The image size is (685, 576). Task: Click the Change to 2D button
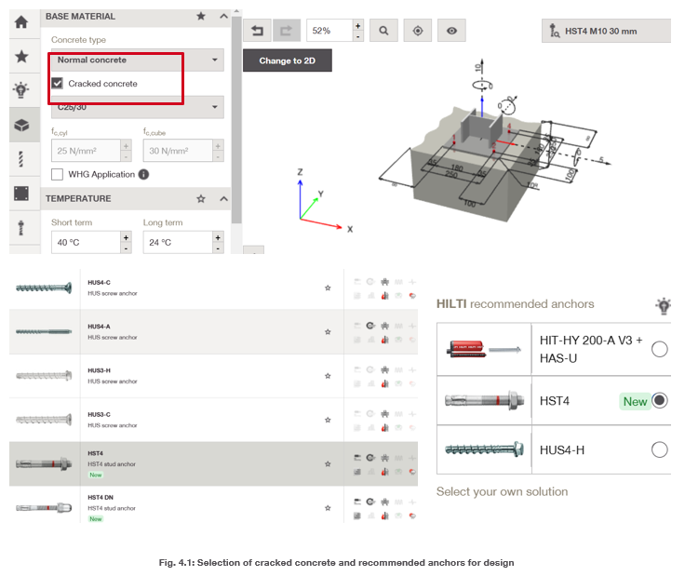[x=287, y=60]
